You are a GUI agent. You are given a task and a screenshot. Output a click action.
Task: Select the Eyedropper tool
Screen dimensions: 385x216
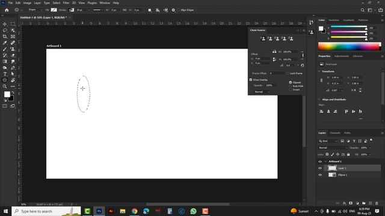click(x=5, y=43)
